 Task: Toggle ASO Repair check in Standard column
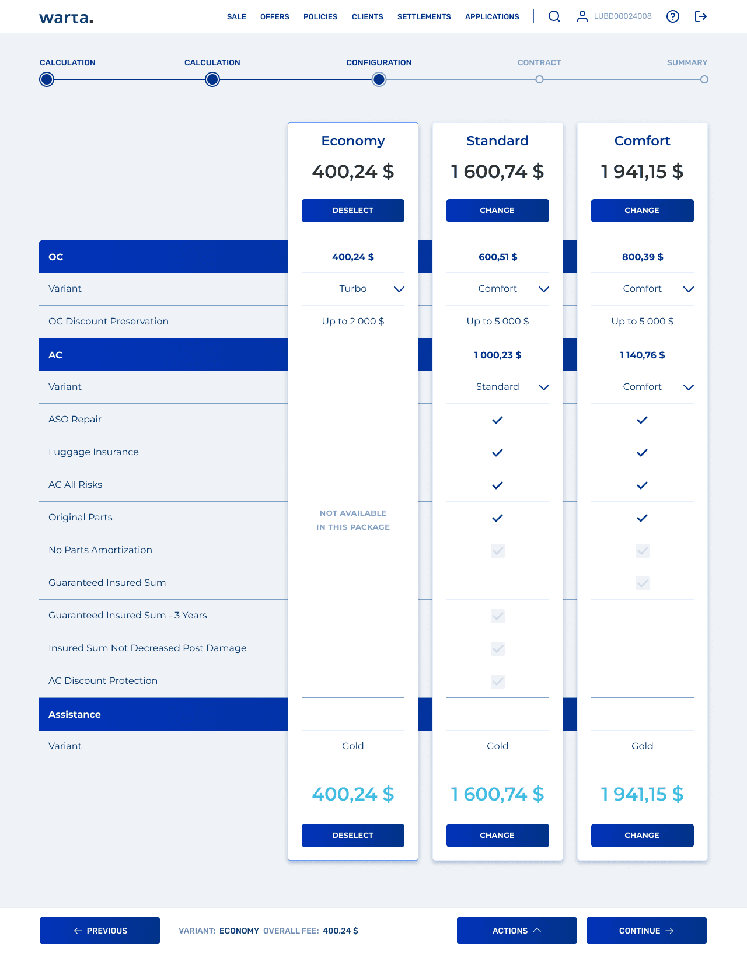pyautogui.click(x=497, y=420)
